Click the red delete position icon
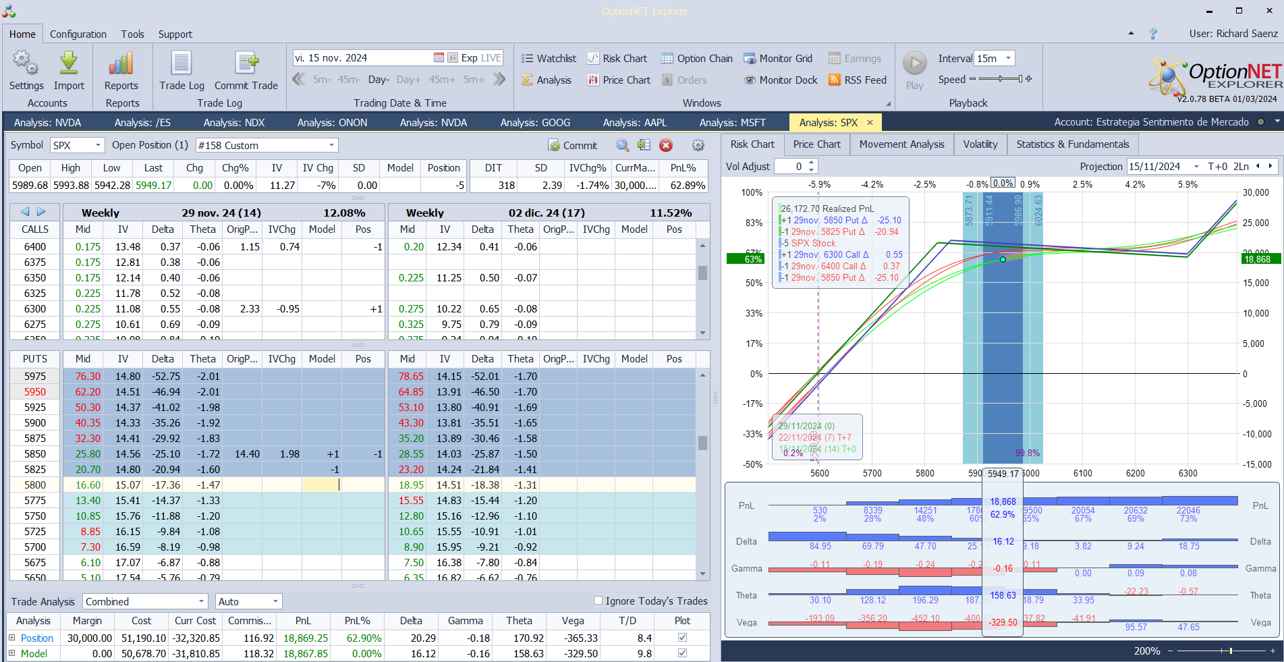The image size is (1284, 662). tap(666, 145)
